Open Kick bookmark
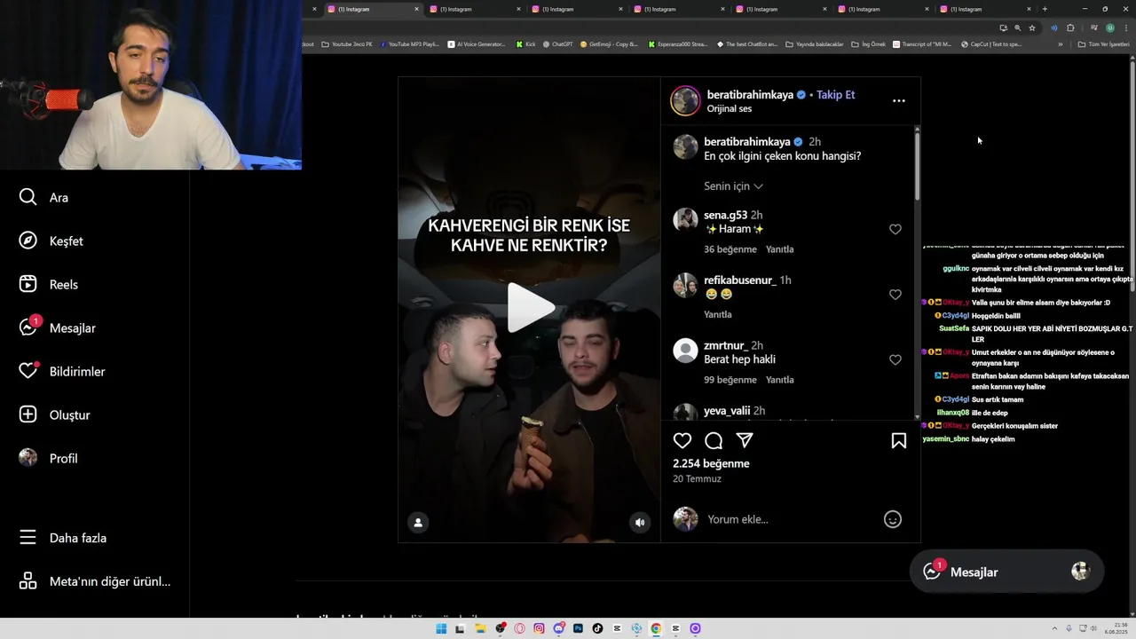This screenshot has width=1136, height=639. [x=525, y=44]
